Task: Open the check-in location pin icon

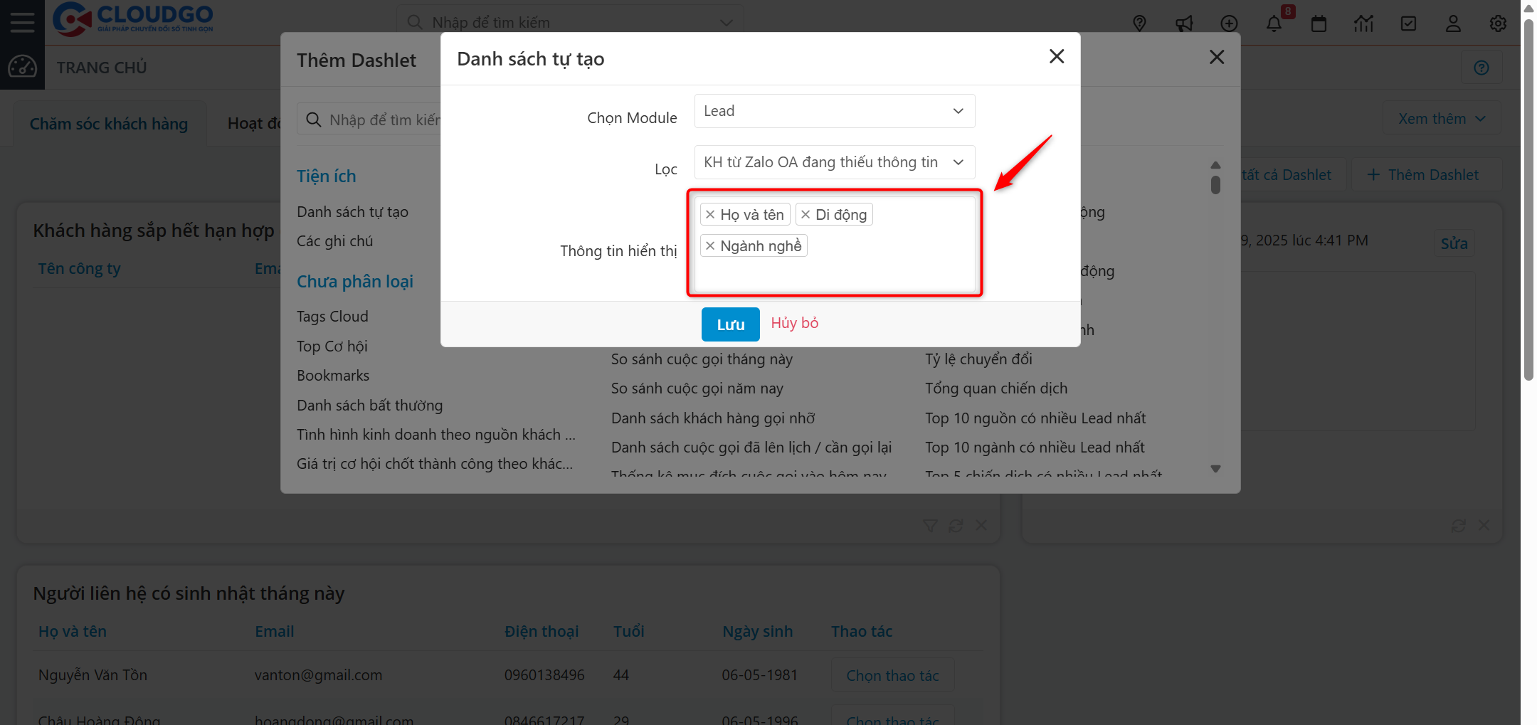Action: (1140, 23)
